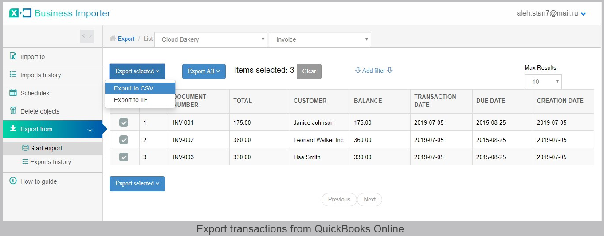The image size is (604, 236).
Task: Choose Export to CSV menu option
Action: pyautogui.click(x=140, y=88)
